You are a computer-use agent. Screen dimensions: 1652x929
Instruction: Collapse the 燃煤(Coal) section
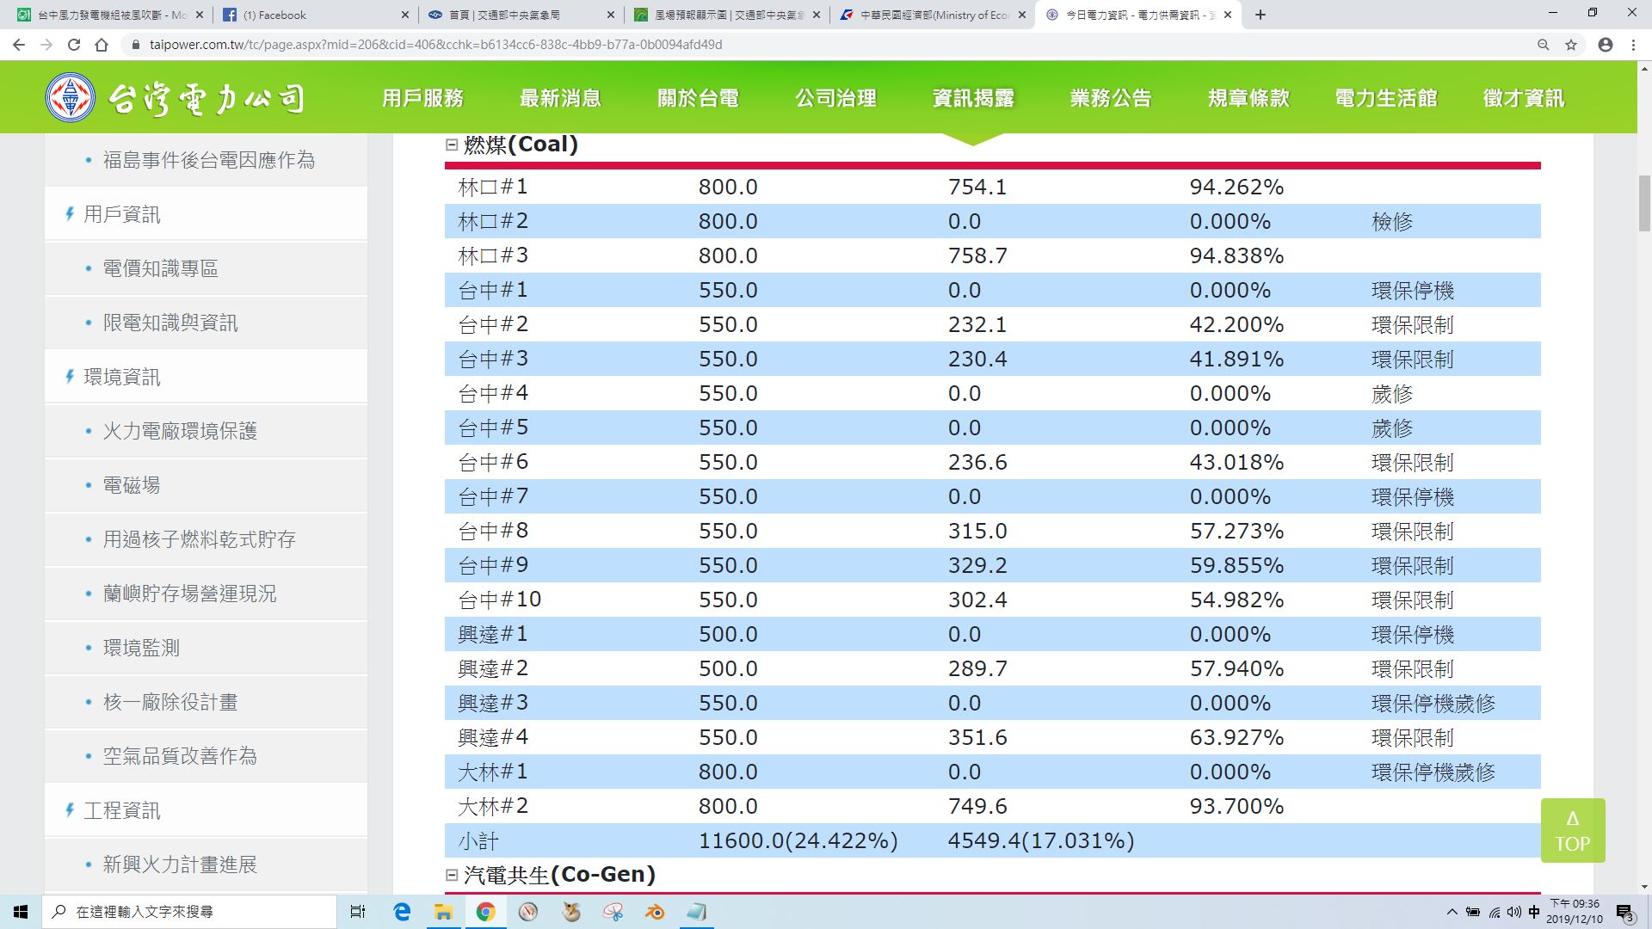[452, 145]
